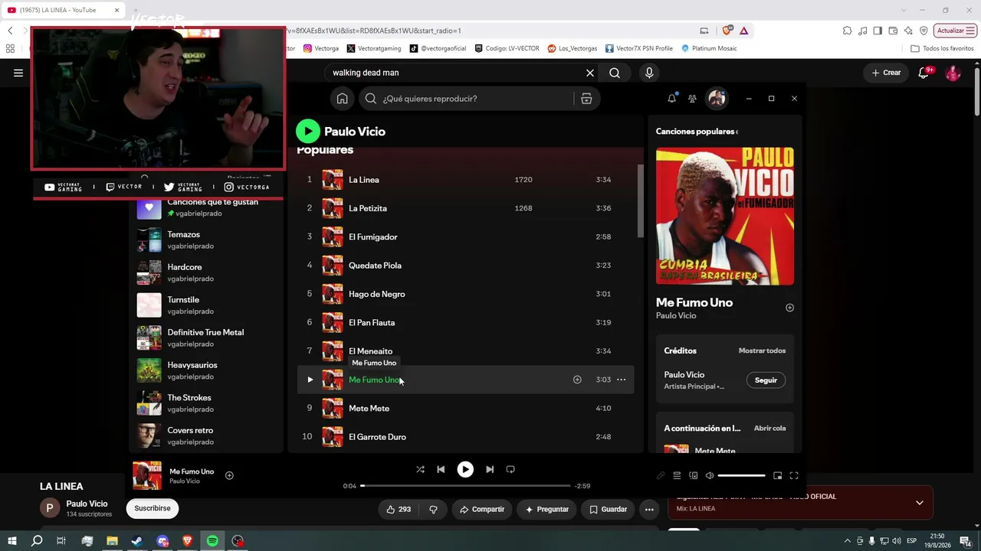The height and width of the screenshot is (551, 981).
Task: Open Spotify friend activity icon
Action: (692, 98)
